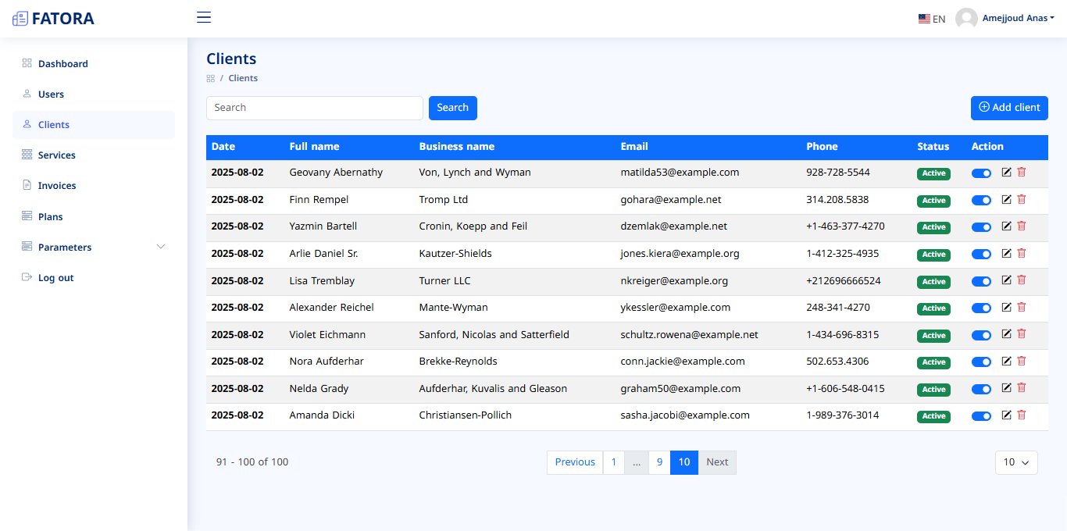Go to the Previous page
The image size is (1067, 531).
click(x=575, y=462)
